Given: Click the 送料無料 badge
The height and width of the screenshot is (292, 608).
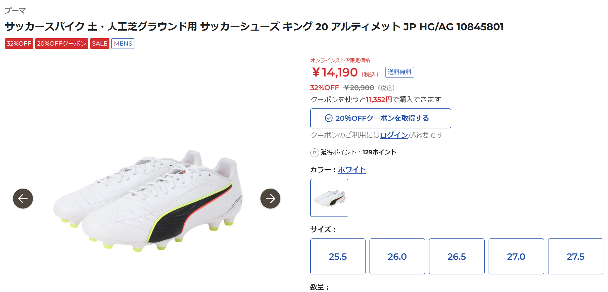Looking at the screenshot, I should (399, 72).
